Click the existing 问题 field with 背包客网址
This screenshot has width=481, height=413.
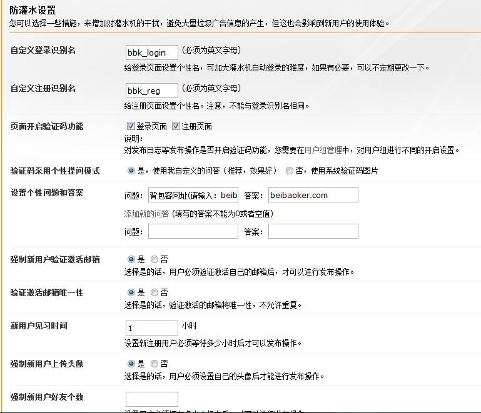point(193,195)
